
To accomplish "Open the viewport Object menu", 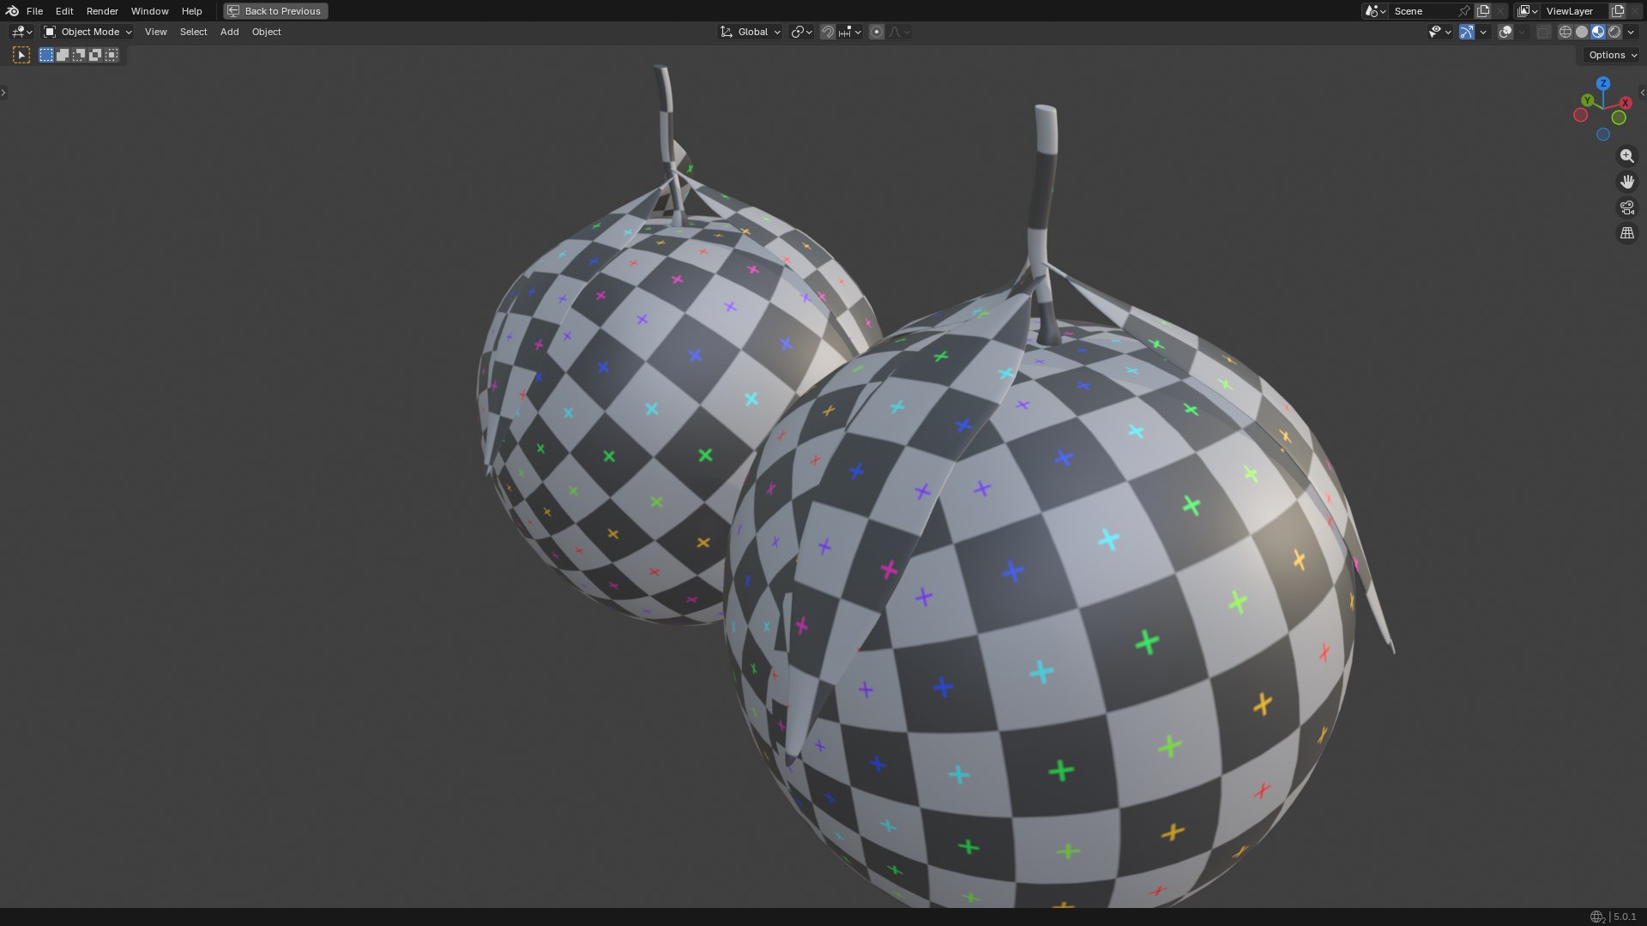I will pyautogui.click(x=266, y=32).
